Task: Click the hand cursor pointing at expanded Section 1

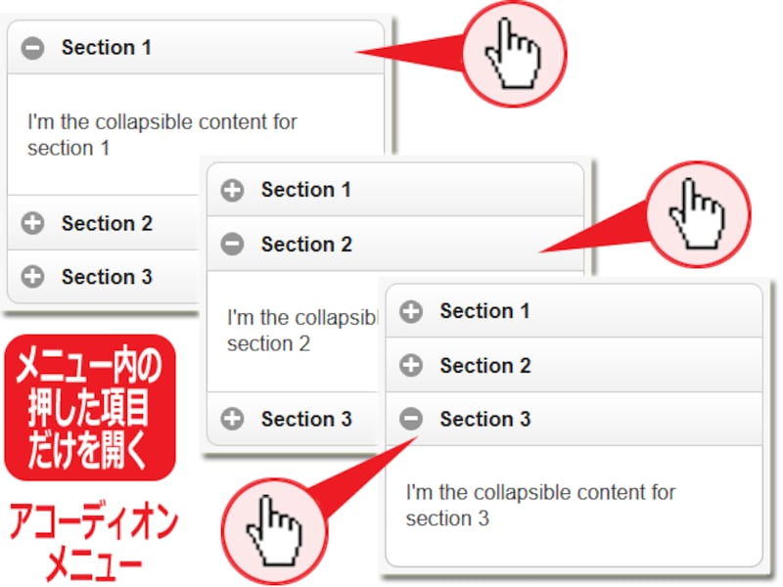Action: pos(513,53)
